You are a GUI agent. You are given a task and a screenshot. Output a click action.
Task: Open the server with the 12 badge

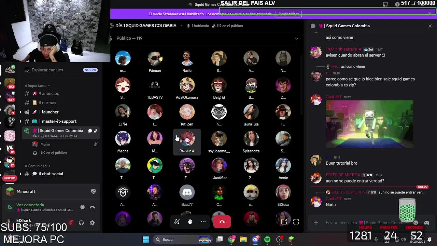pos(10,149)
